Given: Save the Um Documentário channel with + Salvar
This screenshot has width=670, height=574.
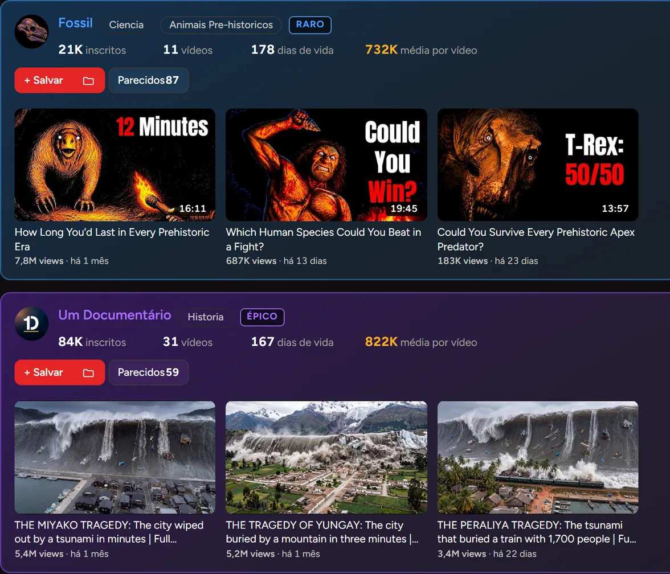Looking at the screenshot, I should [x=43, y=372].
